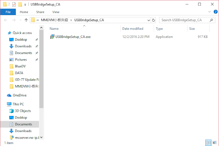Click the Application type cell
Viewport: 219px width, 146px height.
pyautogui.click(x=164, y=37)
